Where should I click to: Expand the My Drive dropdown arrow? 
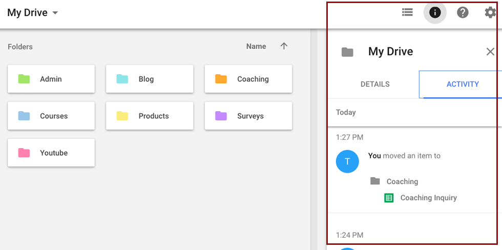click(x=55, y=13)
